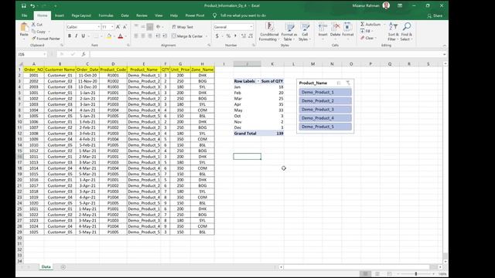Activate the Format Painter brush
Screen dimensions: 495x278
click(x=46, y=39)
